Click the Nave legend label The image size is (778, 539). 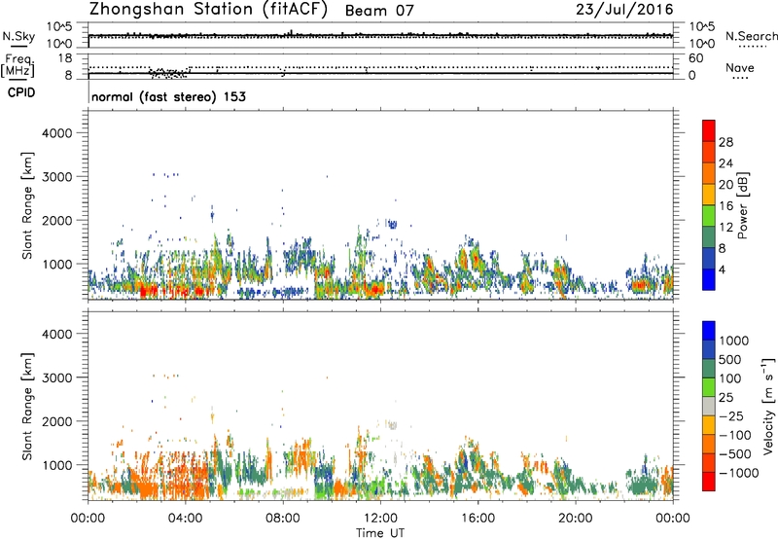click(740, 67)
